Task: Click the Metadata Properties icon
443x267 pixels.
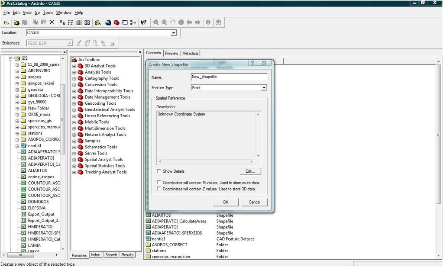Action: (87, 43)
